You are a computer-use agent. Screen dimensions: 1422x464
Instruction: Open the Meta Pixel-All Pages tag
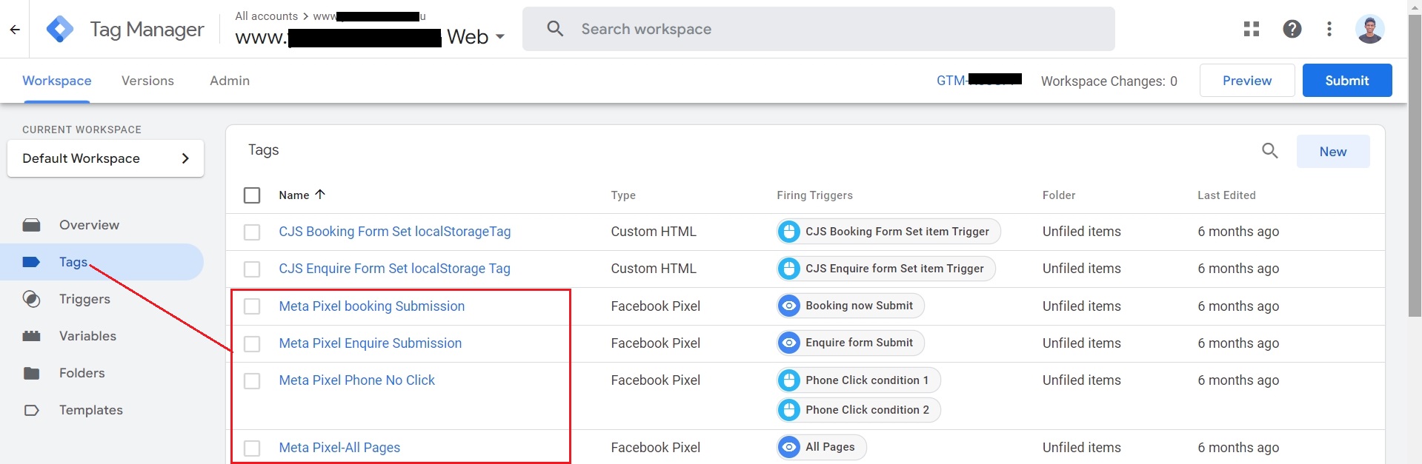pos(339,448)
